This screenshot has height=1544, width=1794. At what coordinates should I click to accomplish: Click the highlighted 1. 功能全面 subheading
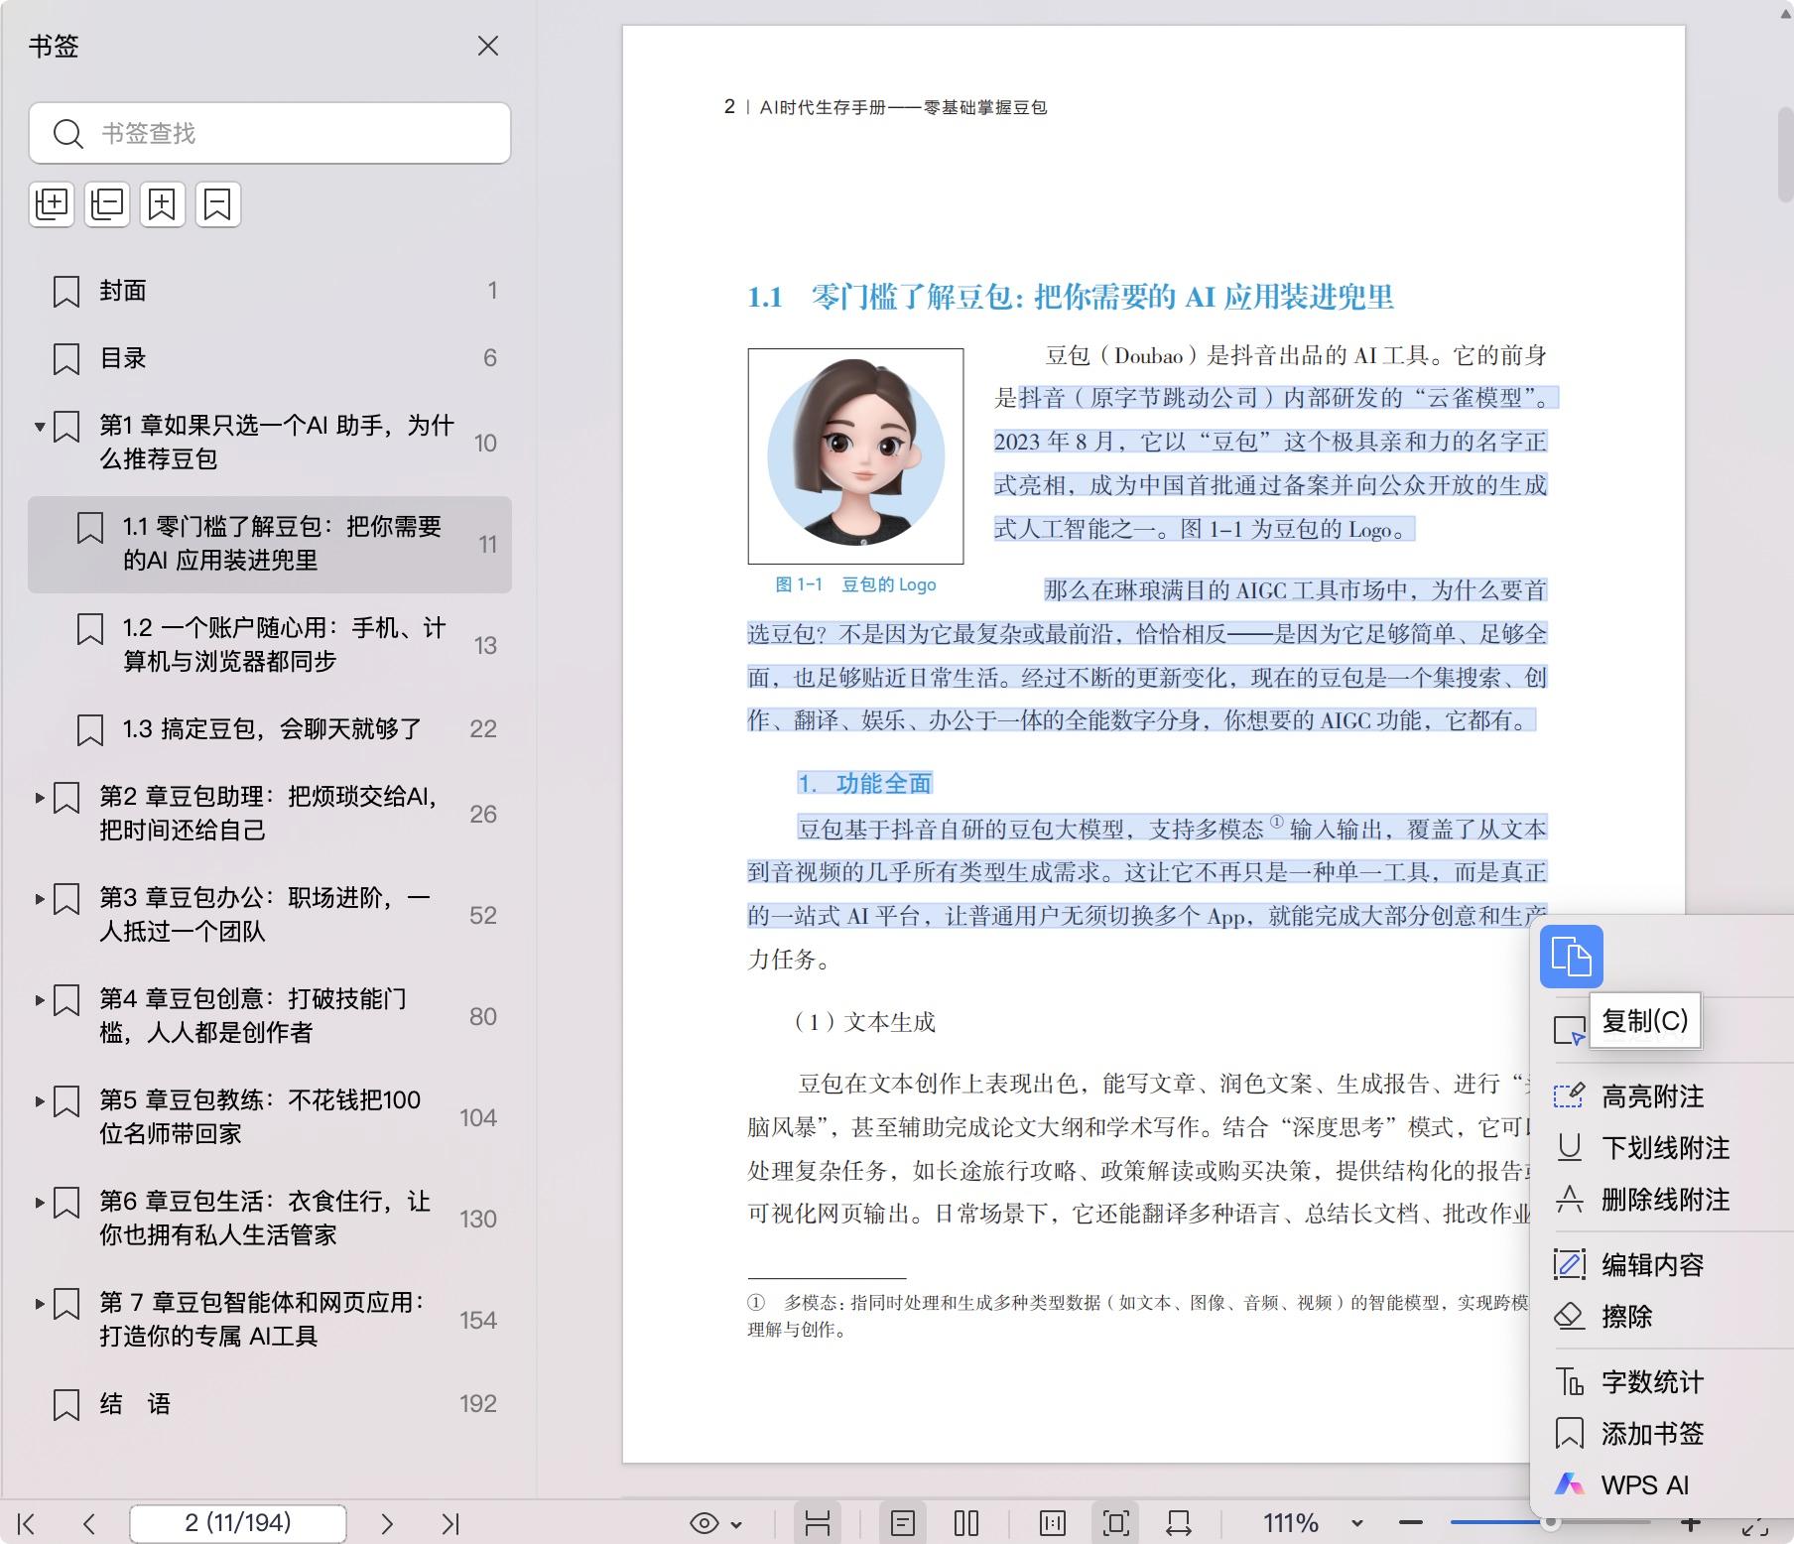(864, 784)
